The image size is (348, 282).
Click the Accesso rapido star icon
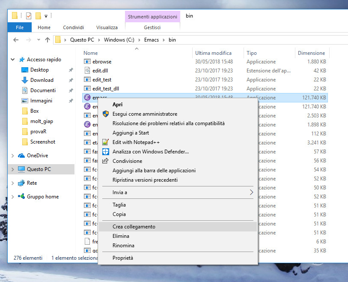(x=22, y=59)
